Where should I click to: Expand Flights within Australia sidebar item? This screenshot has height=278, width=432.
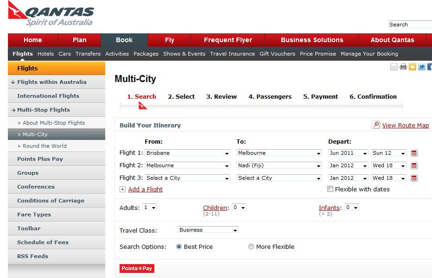click(57, 82)
